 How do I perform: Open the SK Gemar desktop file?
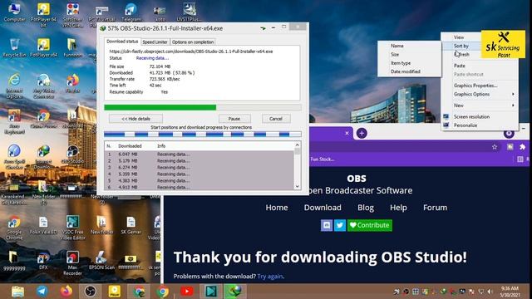pos(131,225)
